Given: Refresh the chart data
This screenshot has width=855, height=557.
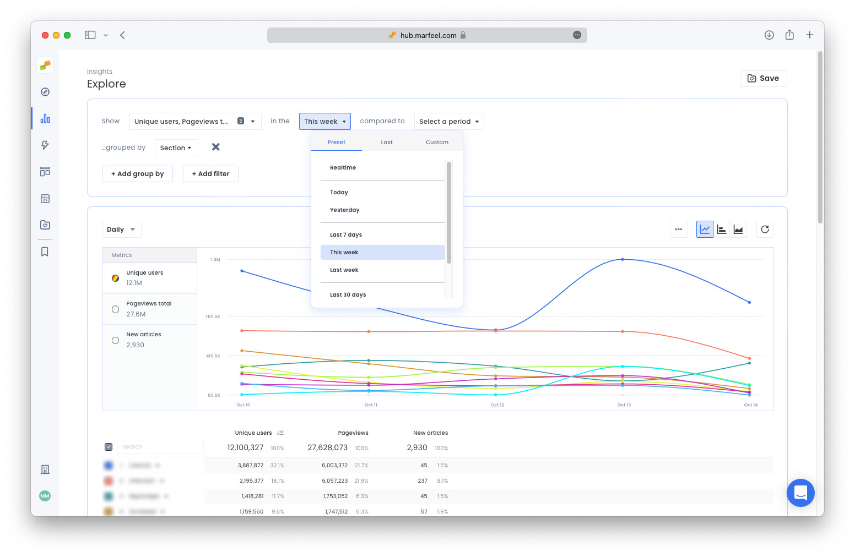Looking at the screenshot, I should pos(765,230).
